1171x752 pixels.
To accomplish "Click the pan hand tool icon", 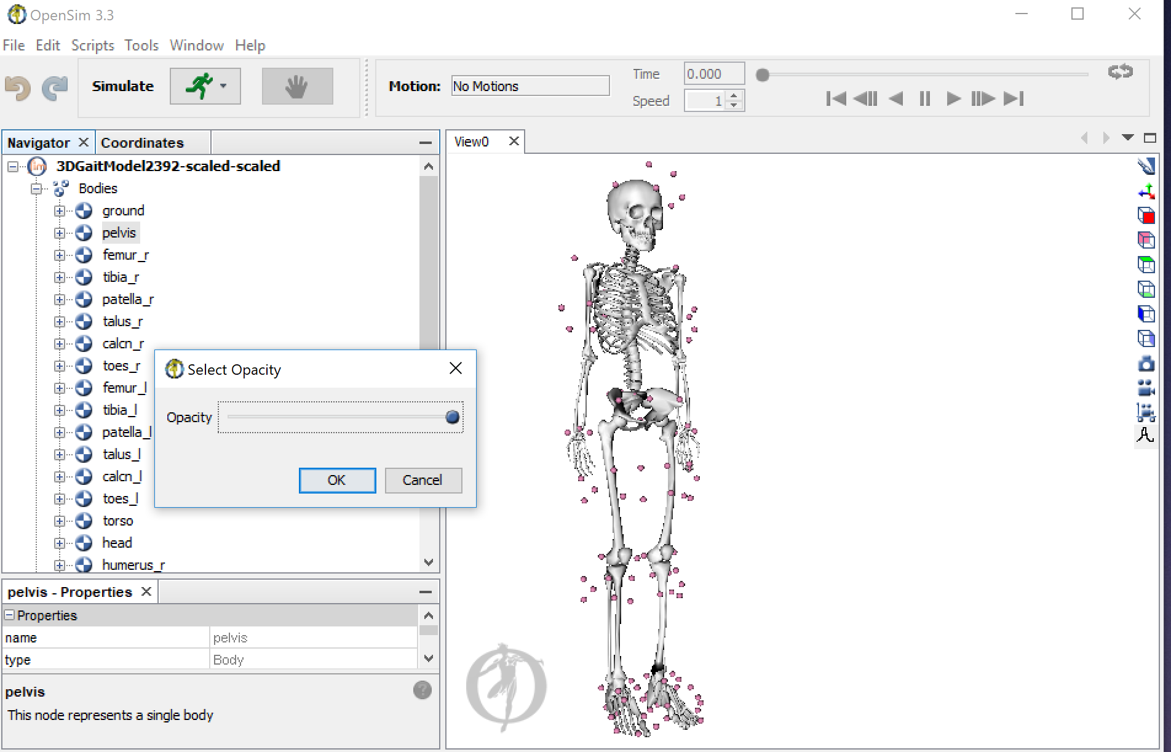I will point(297,86).
